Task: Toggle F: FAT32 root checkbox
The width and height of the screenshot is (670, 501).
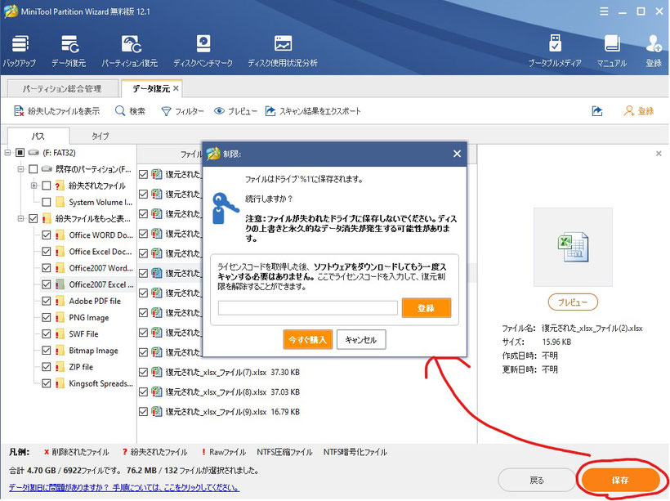Action: pyautogui.click(x=20, y=153)
